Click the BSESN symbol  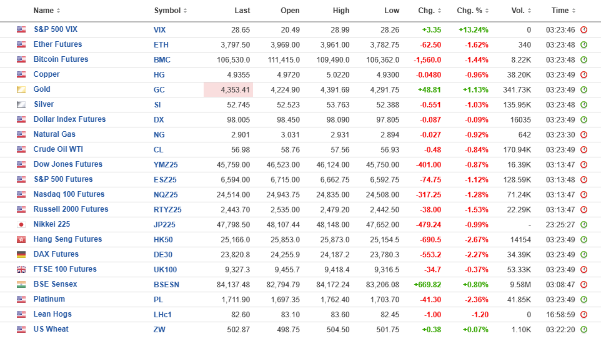click(166, 285)
